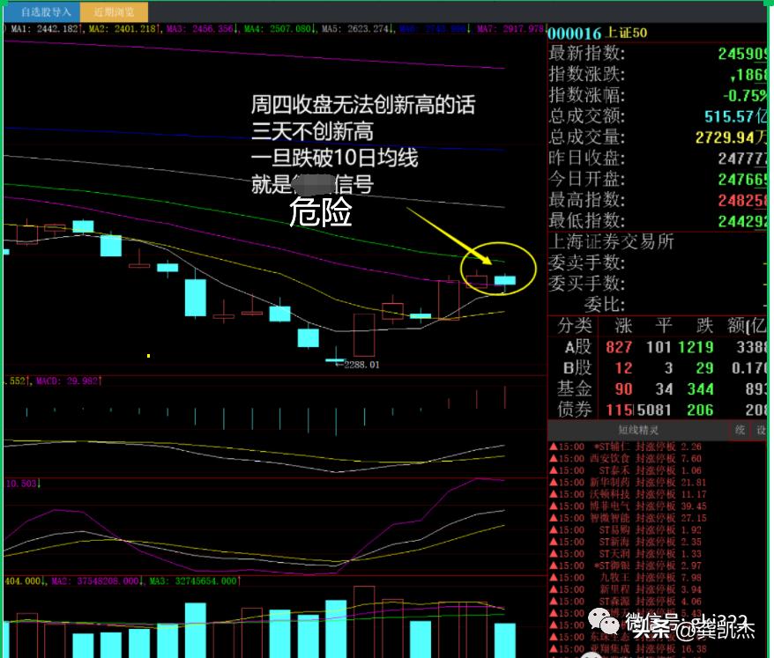The height and width of the screenshot is (658, 774).
Task: Click the 指数涨幅 -0.75% value
Action: coord(744,95)
